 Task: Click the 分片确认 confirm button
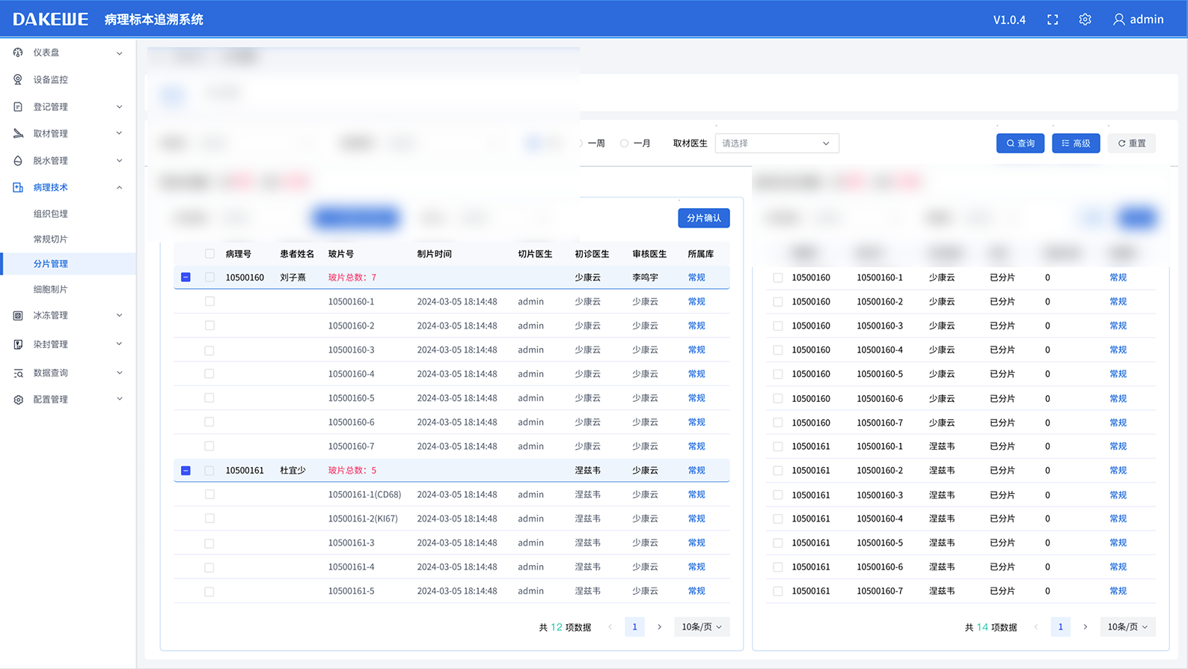(x=704, y=218)
